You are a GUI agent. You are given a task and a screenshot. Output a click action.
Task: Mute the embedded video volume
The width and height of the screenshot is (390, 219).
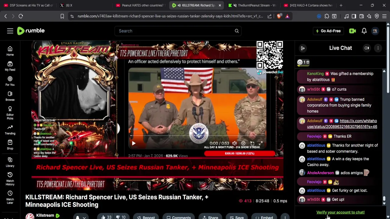234,143
